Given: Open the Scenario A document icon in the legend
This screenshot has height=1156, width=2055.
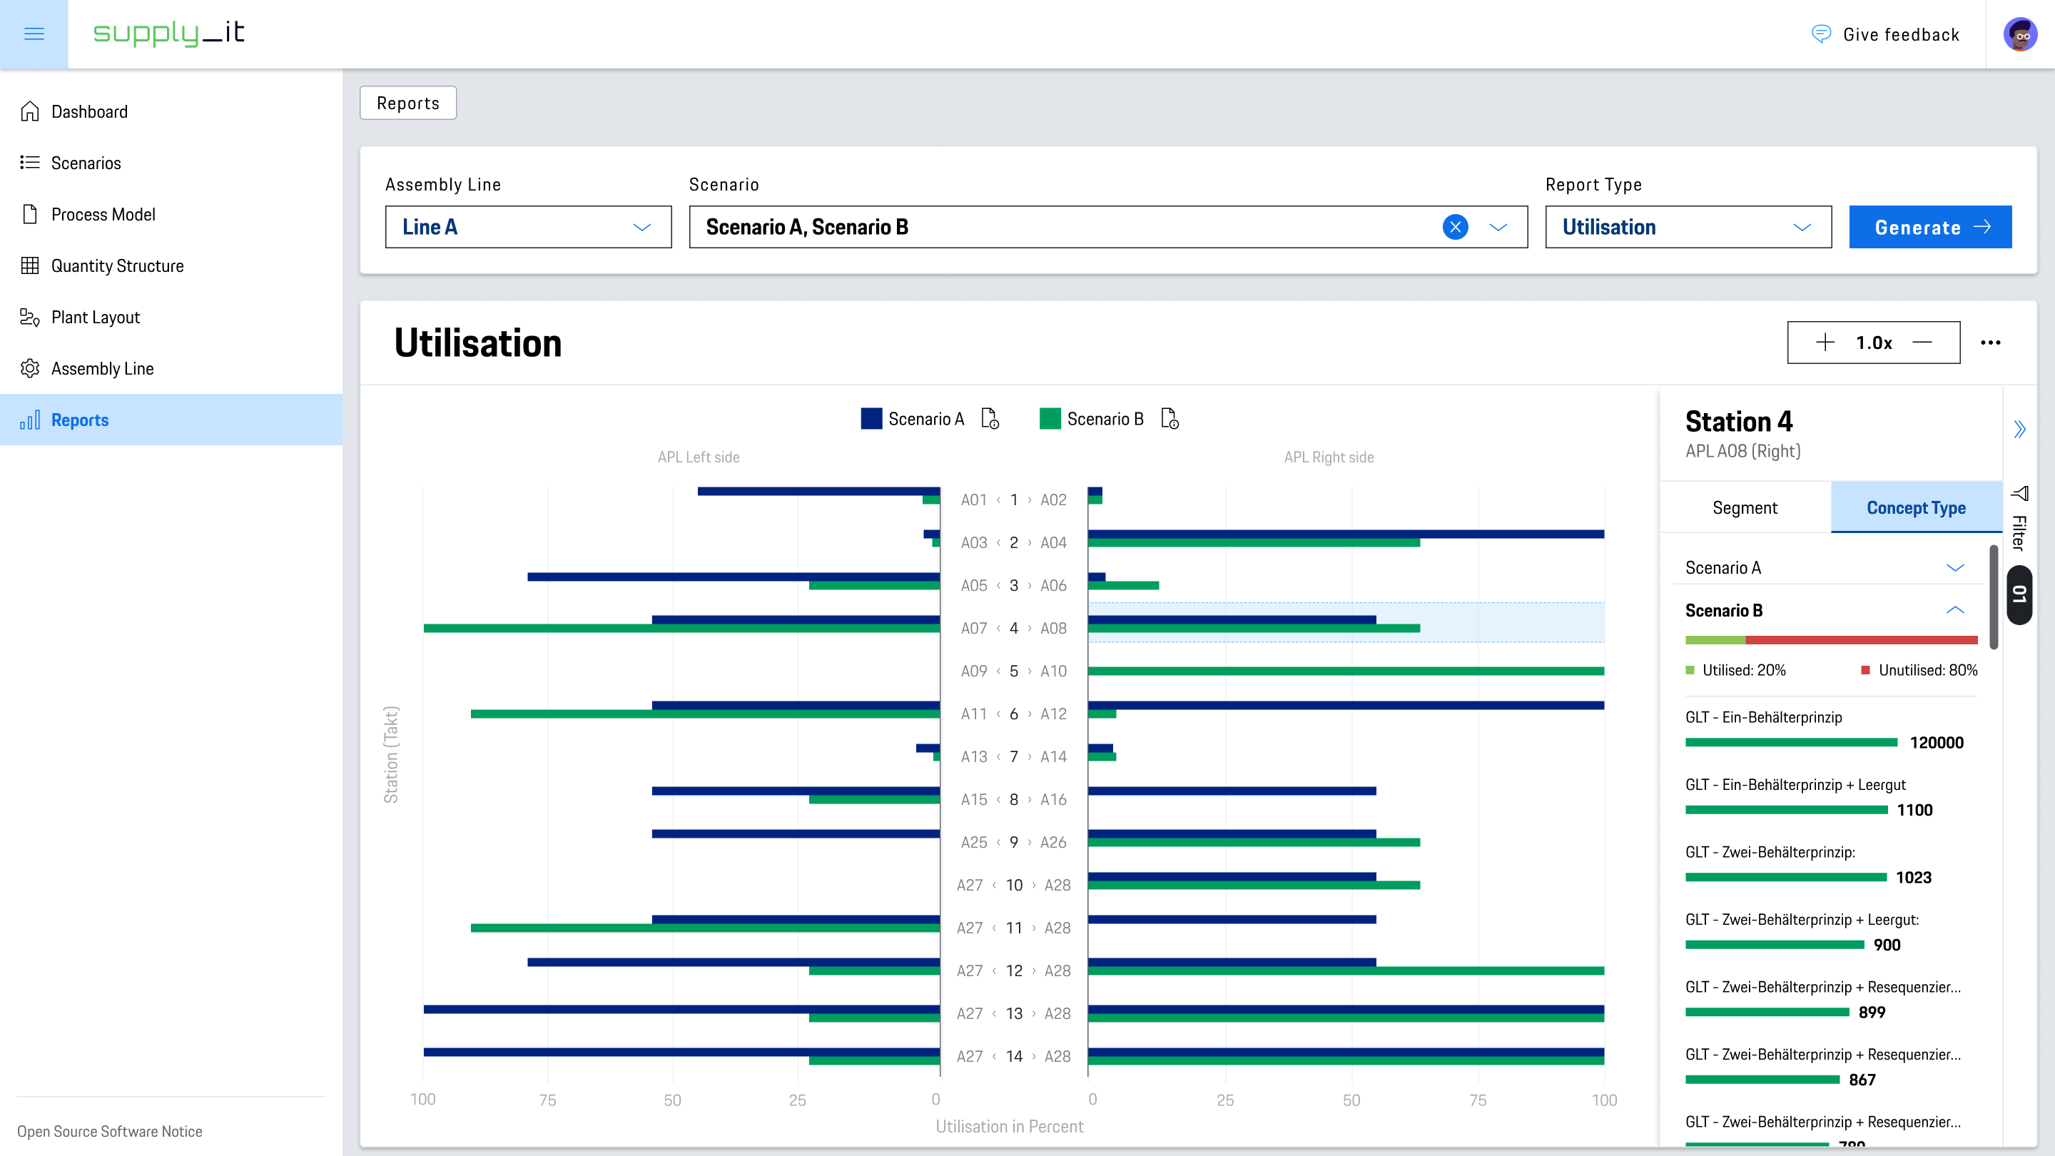Looking at the screenshot, I should [x=990, y=419].
